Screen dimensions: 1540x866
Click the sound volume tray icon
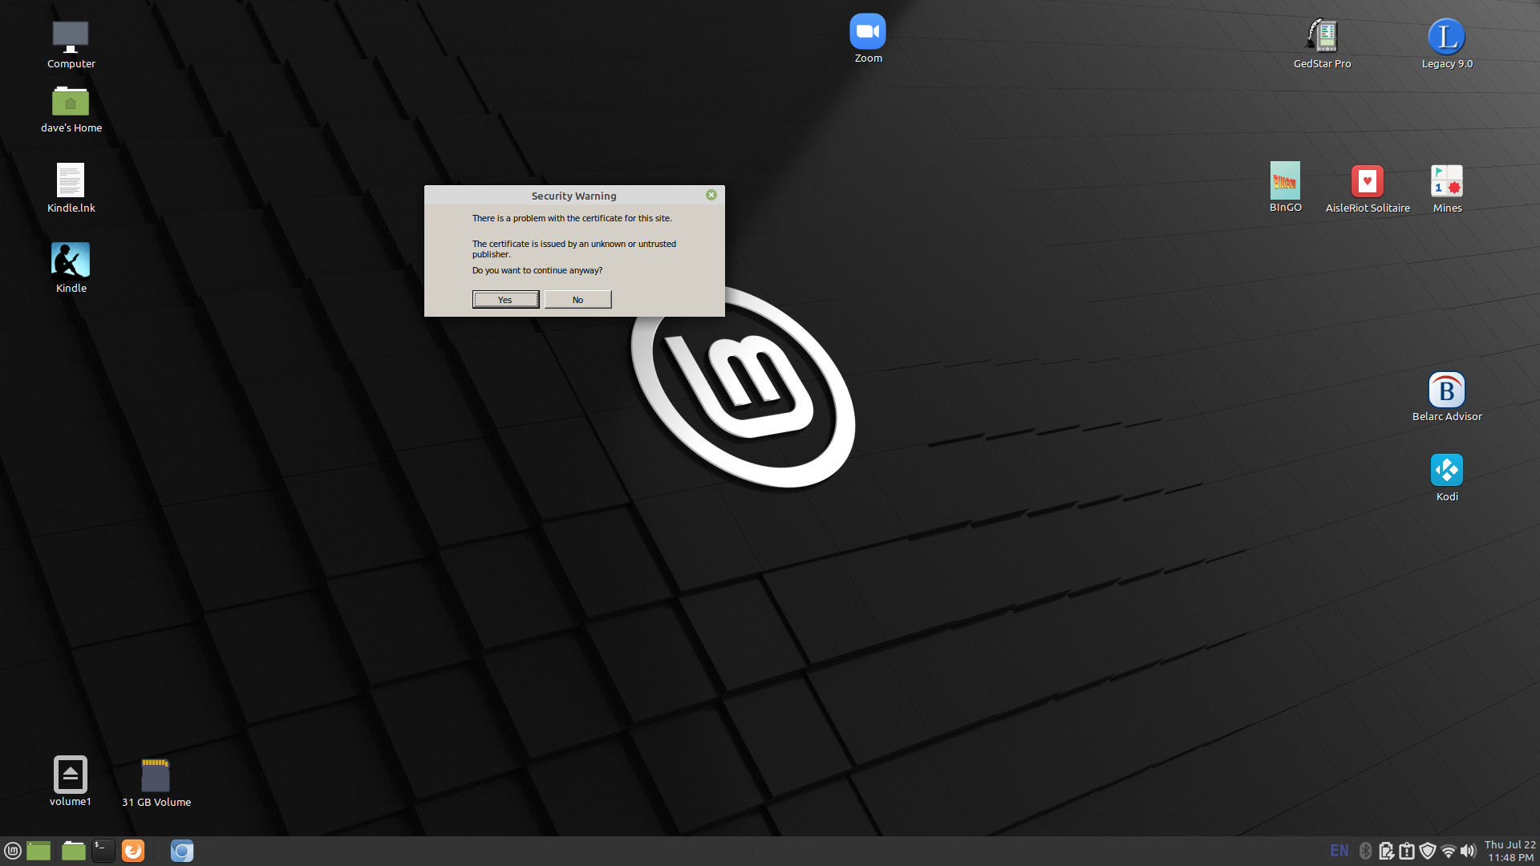tap(1468, 851)
